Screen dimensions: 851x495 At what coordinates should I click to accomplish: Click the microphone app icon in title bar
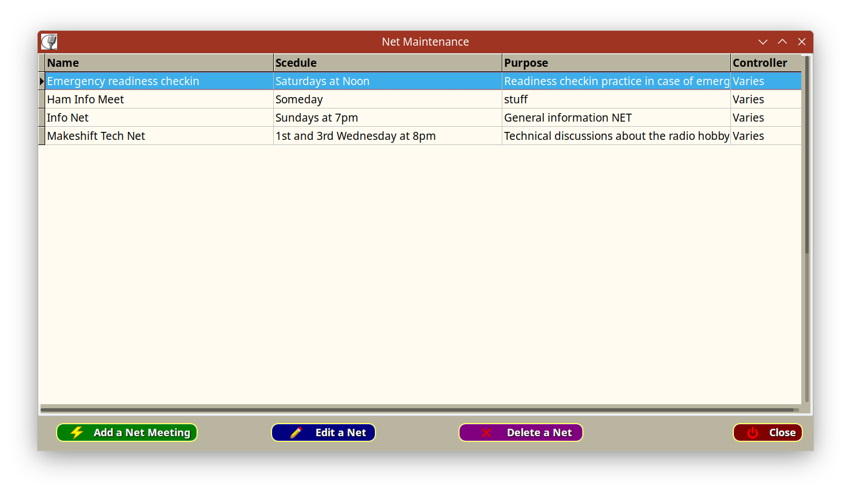49,42
